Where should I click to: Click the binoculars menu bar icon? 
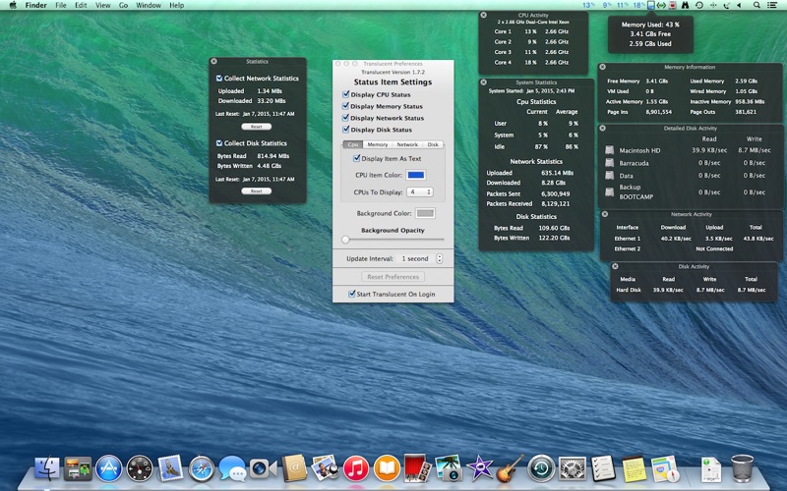(x=685, y=5)
